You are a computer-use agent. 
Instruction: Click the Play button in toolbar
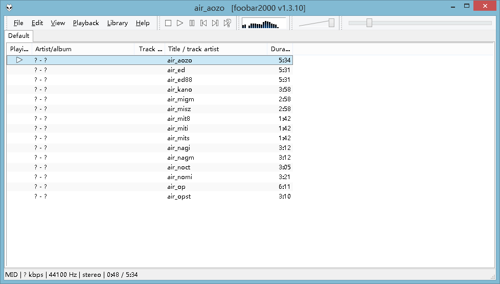click(x=180, y=23)
